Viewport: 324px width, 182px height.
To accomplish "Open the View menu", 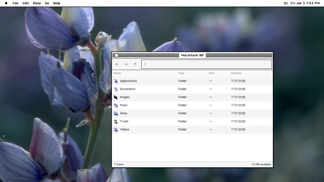I will click(37, 3).
